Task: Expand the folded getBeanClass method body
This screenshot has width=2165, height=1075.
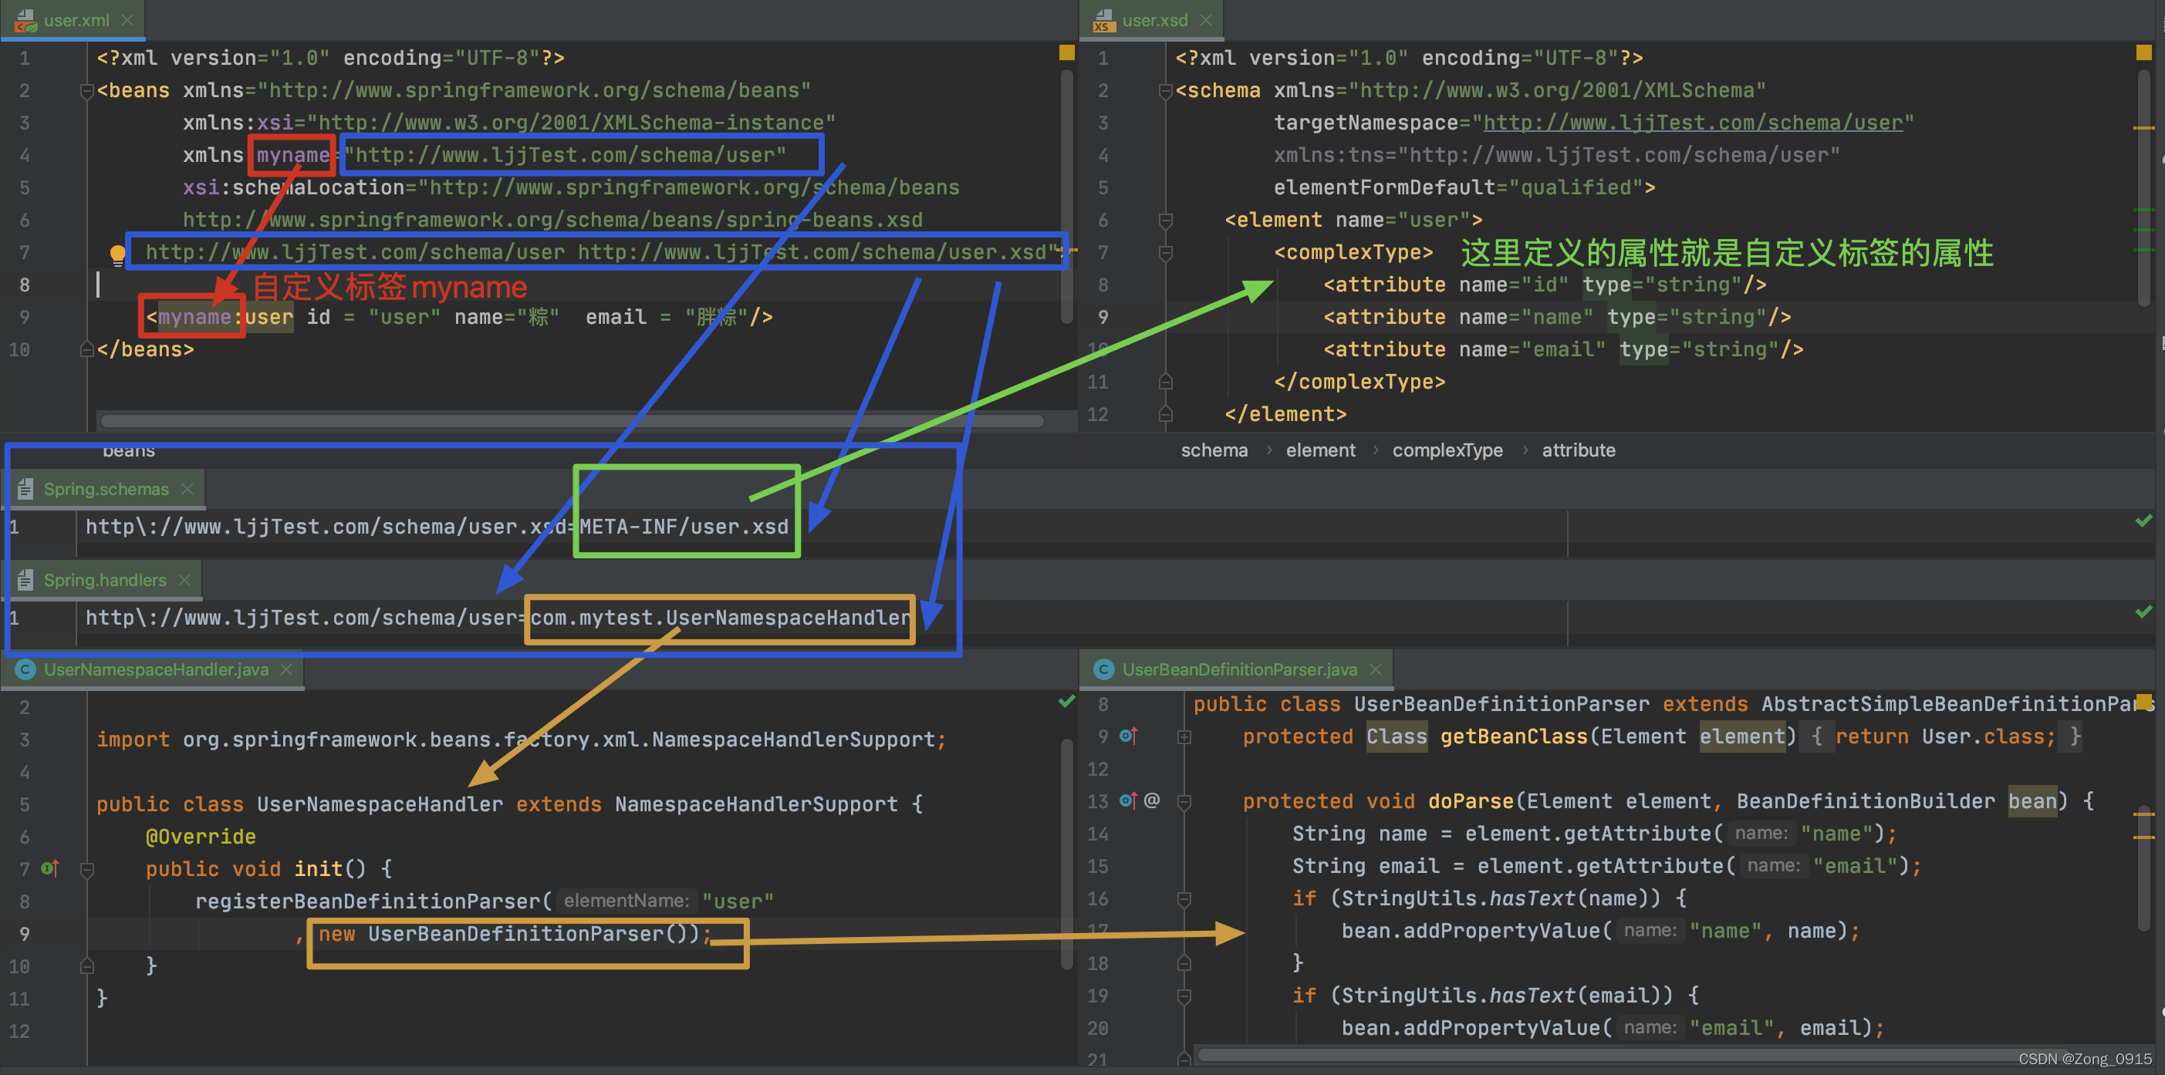Action: (x=1184, y=736)
